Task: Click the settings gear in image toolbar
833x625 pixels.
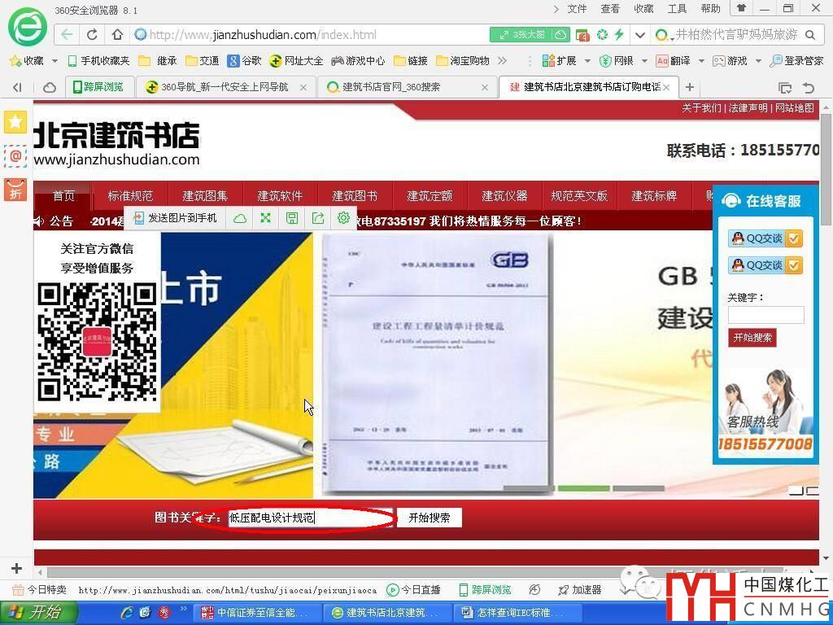Action: (343, 217)
